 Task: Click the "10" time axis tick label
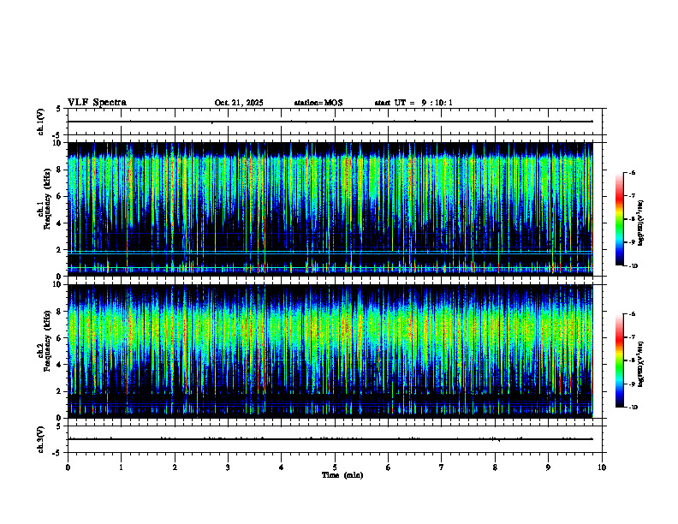[602, 467]
